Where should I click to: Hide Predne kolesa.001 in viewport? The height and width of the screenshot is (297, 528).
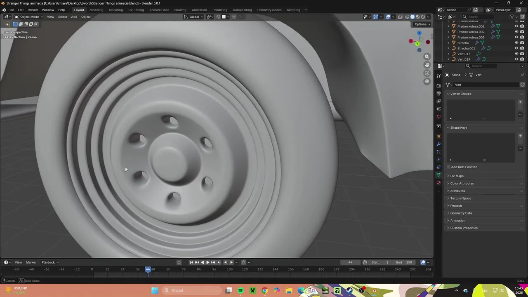(516, 26)
